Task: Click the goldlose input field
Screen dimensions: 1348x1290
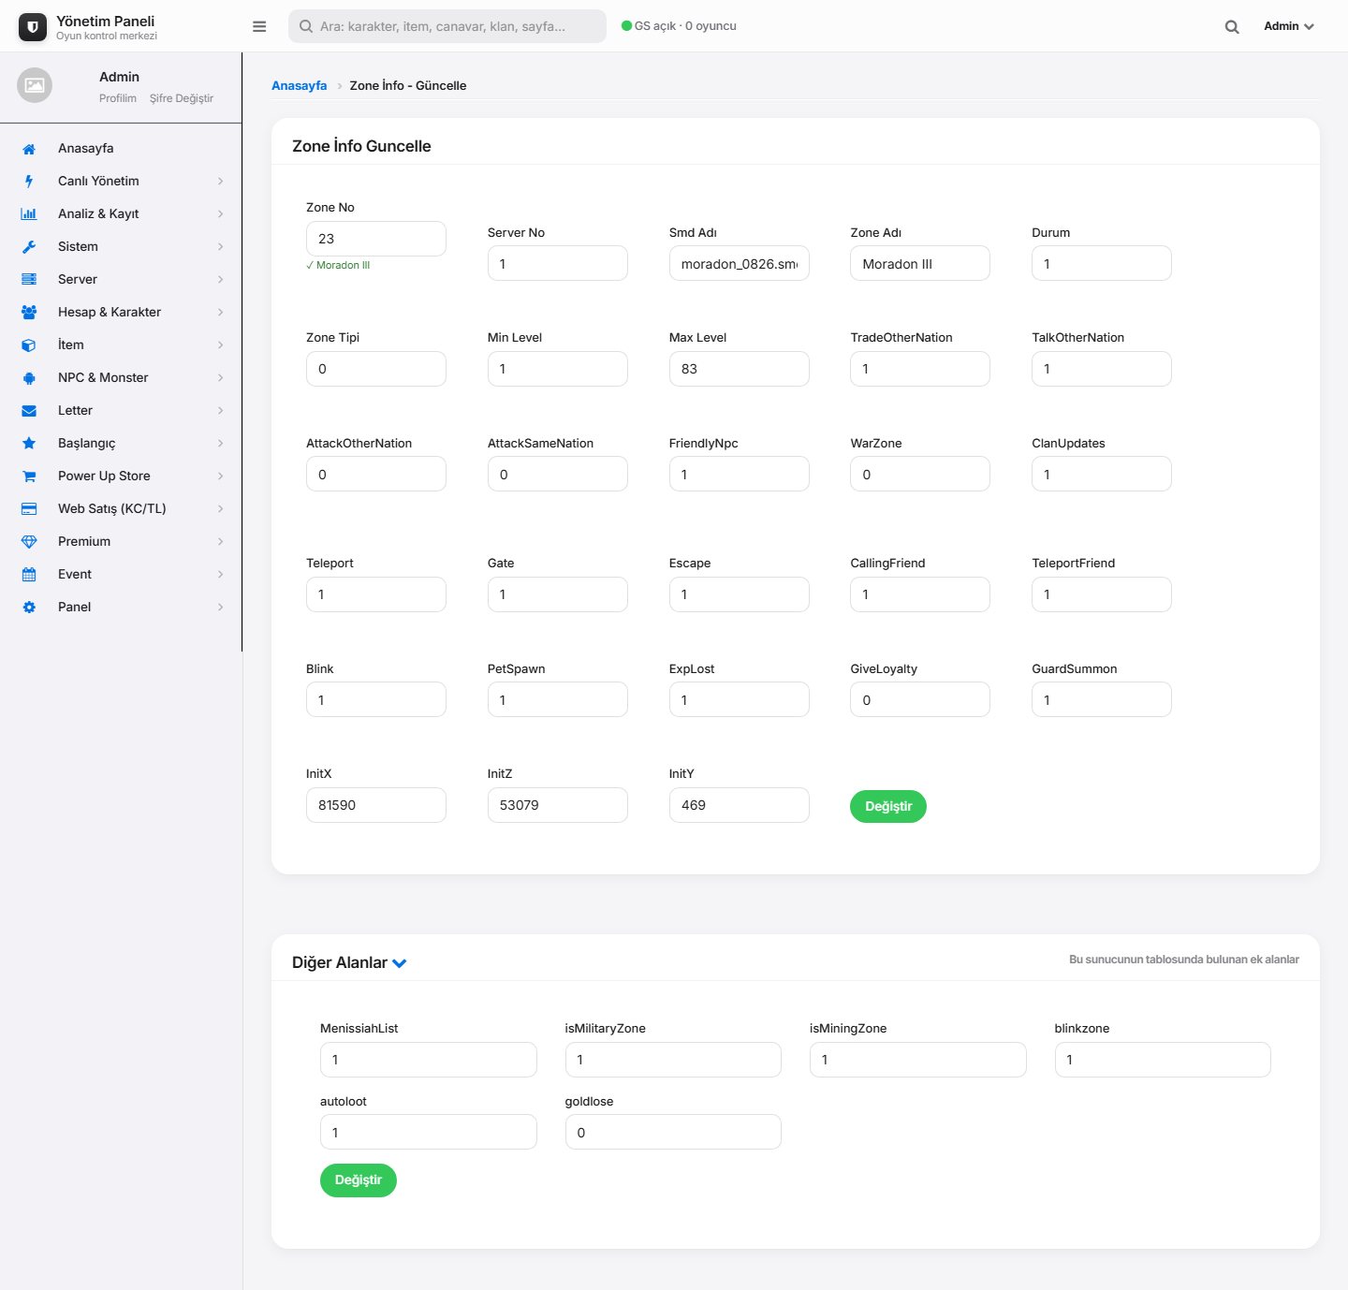Action: coord(673,1132)
